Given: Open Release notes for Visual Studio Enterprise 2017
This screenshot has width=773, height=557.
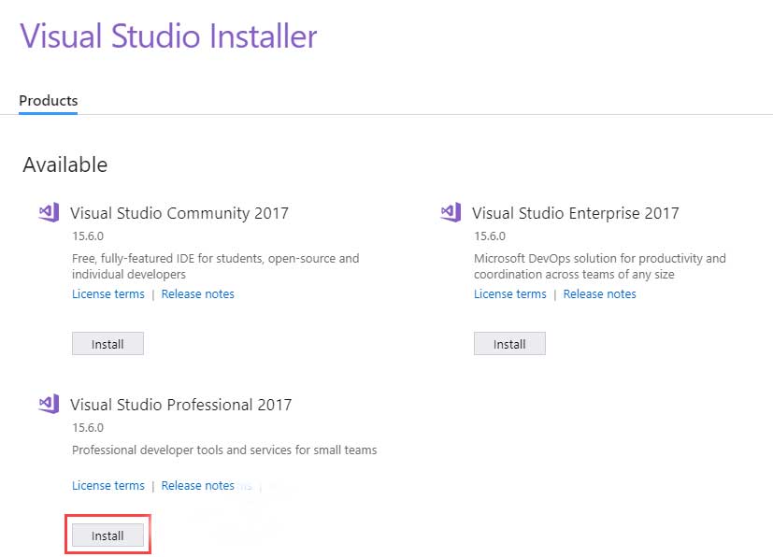Looking at the screenshot, I should pos(599,293).
